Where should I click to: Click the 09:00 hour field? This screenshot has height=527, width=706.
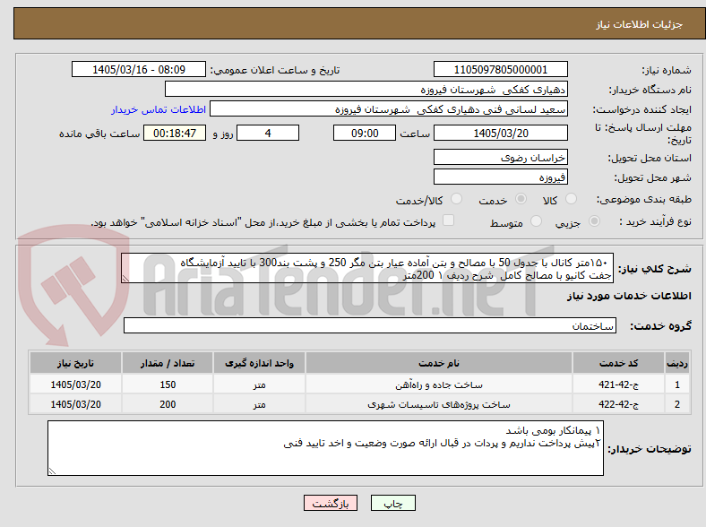pyautogui.click(x=365, y=133)
